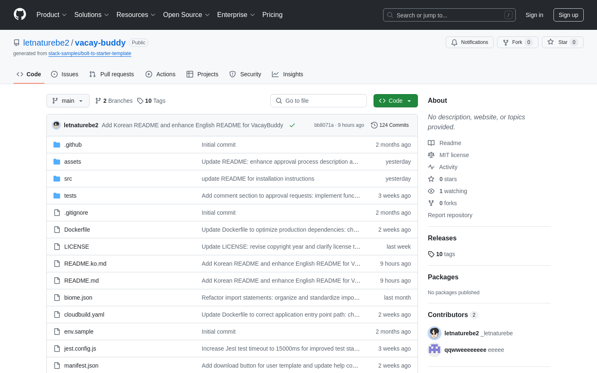Click the fork icon on Fork button
The height and width of the screenshot is (373, 597).
506,42
